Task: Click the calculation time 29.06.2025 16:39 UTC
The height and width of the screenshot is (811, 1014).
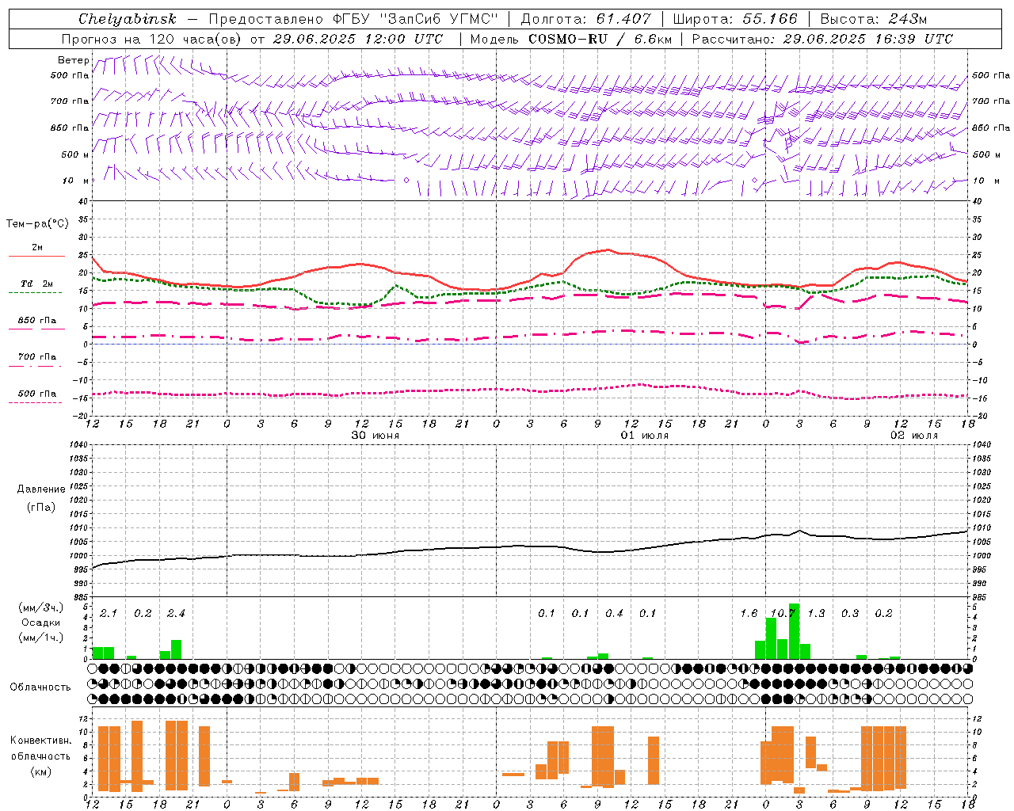Action: [867, 39]
